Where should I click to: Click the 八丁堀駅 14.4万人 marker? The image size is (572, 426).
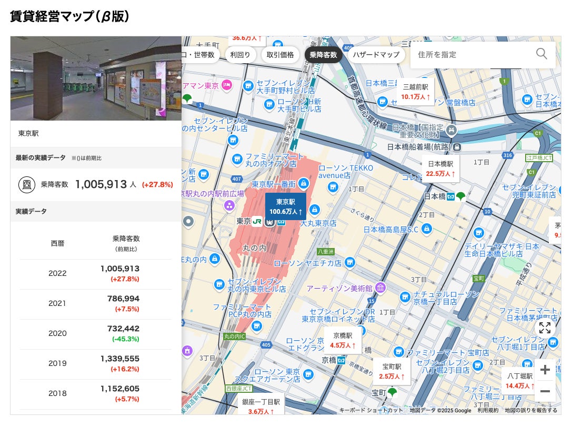(520, 381)
